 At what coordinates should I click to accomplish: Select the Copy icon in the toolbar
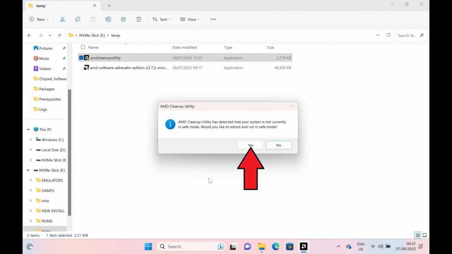point(78,19)
